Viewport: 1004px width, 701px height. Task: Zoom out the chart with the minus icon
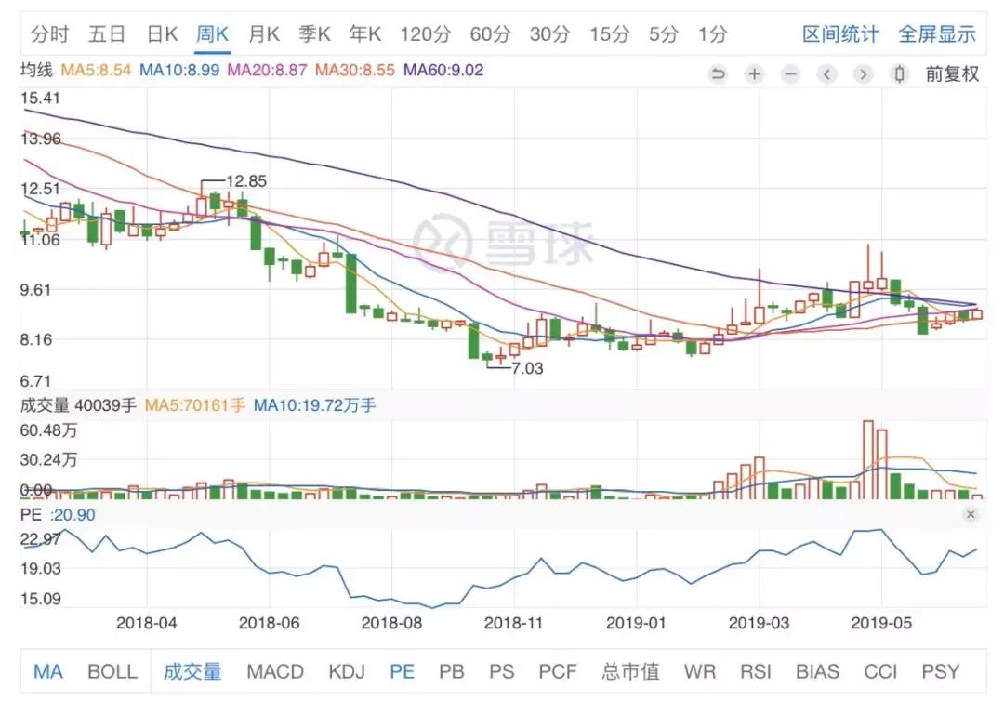[791, 73]
